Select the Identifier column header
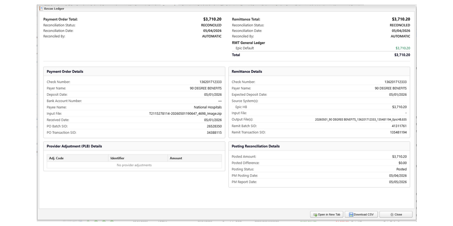The width and height of the screenshot is (453, 226). 138,158
